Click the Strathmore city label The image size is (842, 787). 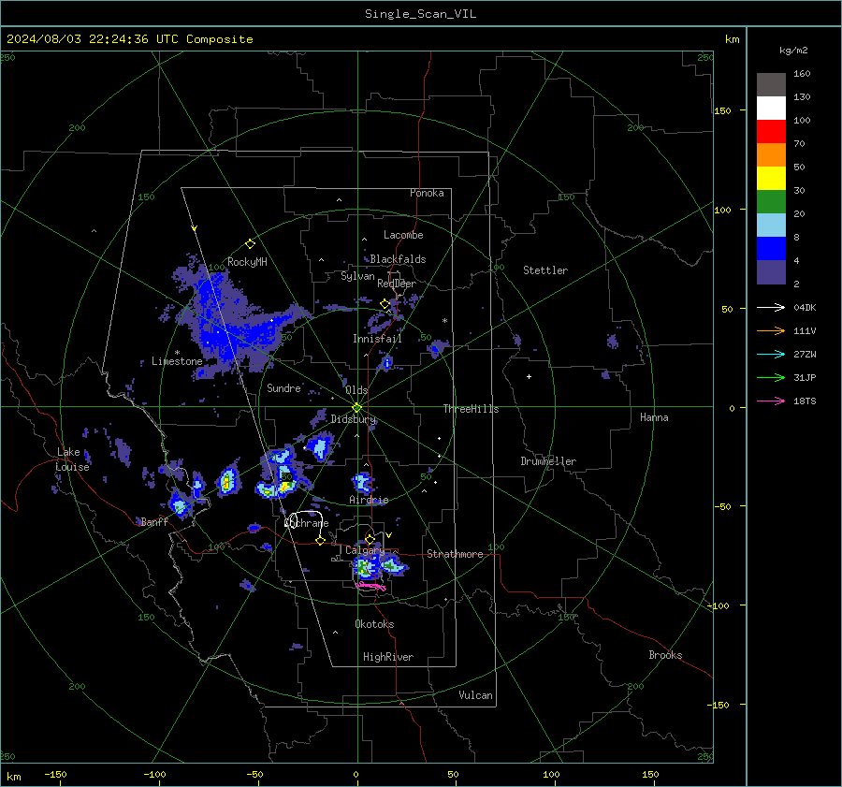click(455, 554)
